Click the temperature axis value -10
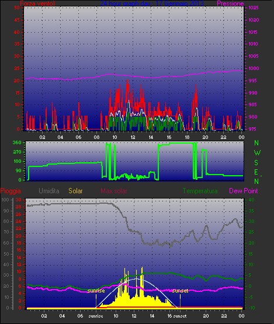The image size is (274, 324). (251, 308)
